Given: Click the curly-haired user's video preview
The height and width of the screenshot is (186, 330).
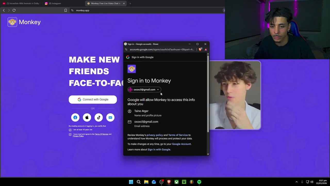Looking at the screenshot, I should (x=235, y=95).
